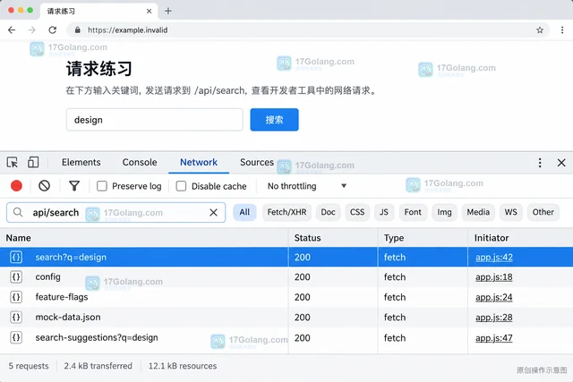
Task: Click the lock icon in address bar
Action: click(78, 30)
